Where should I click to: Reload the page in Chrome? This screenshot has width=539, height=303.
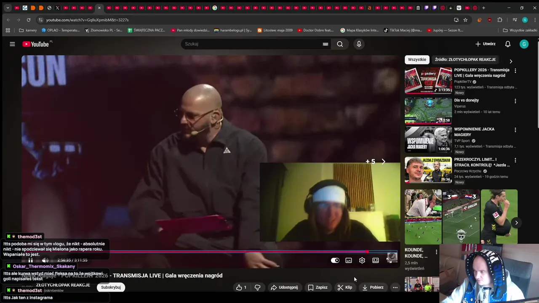[x=28, y=20]
